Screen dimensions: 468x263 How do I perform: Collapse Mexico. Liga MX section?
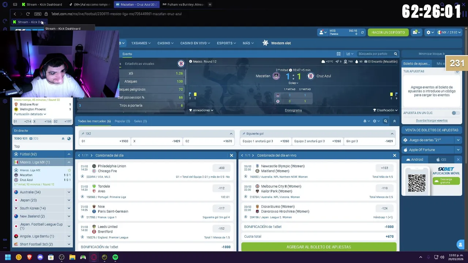pyautogui.click(x=69, y=162)
